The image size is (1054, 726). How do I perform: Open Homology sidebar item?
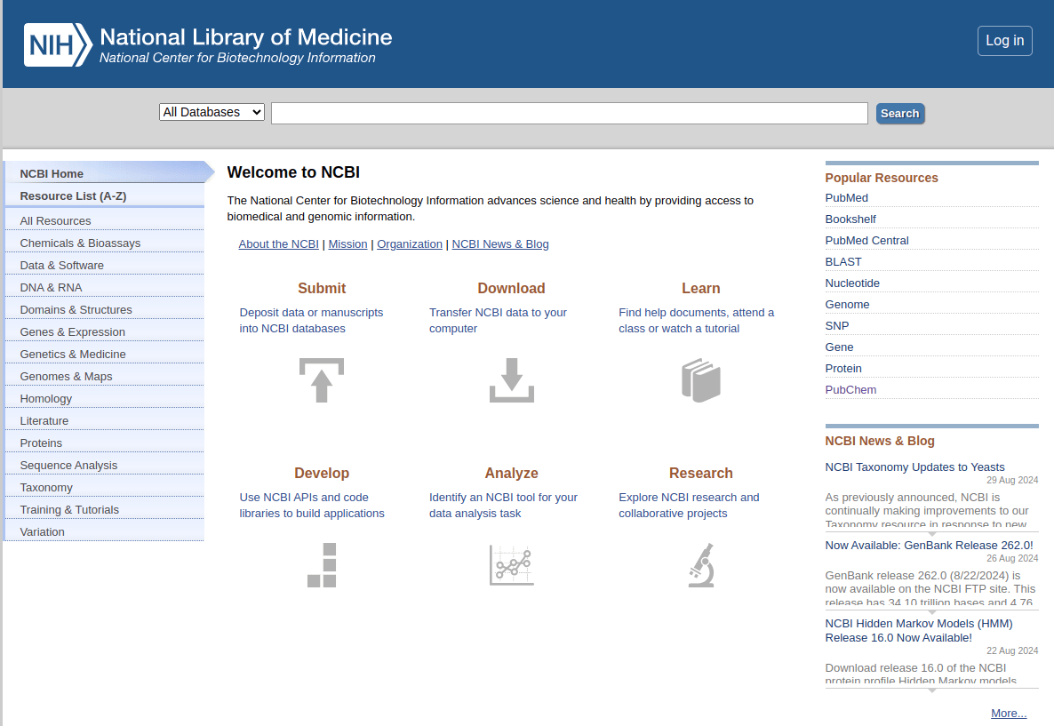click(x=104, y=398)
